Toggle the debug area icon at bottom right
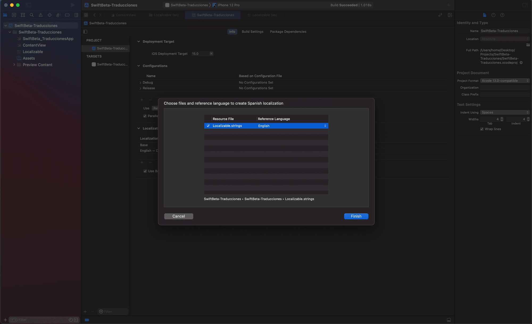The width and height of the screenshot is (532, 324). click(449, 320)
